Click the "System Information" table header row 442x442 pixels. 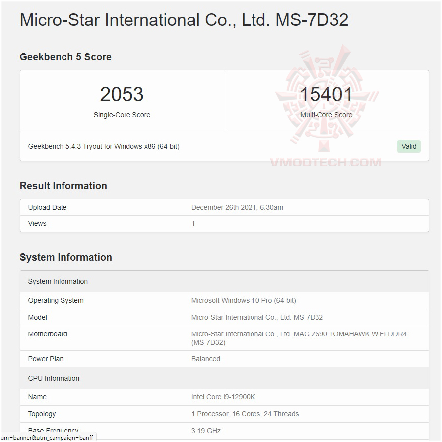coord(224,281)
